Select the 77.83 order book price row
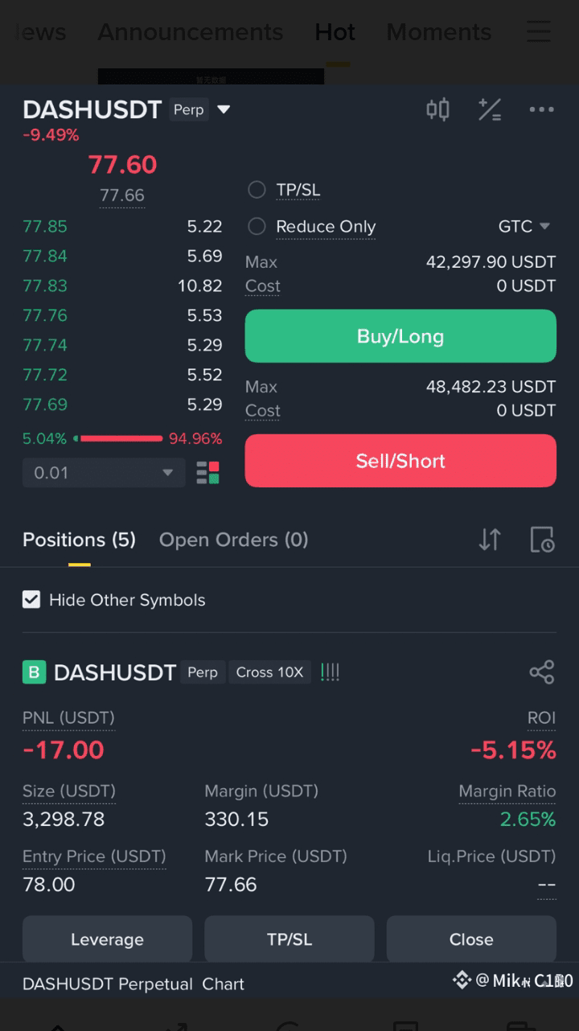Viewport: 579px width, 1031px height. [122, 285]
